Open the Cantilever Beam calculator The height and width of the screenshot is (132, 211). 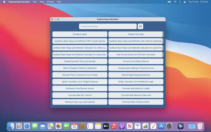(80, 34)
